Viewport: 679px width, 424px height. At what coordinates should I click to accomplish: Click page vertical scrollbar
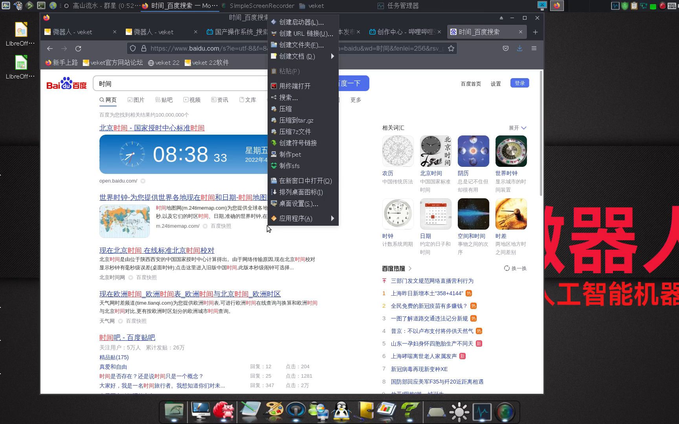(541, 133)
